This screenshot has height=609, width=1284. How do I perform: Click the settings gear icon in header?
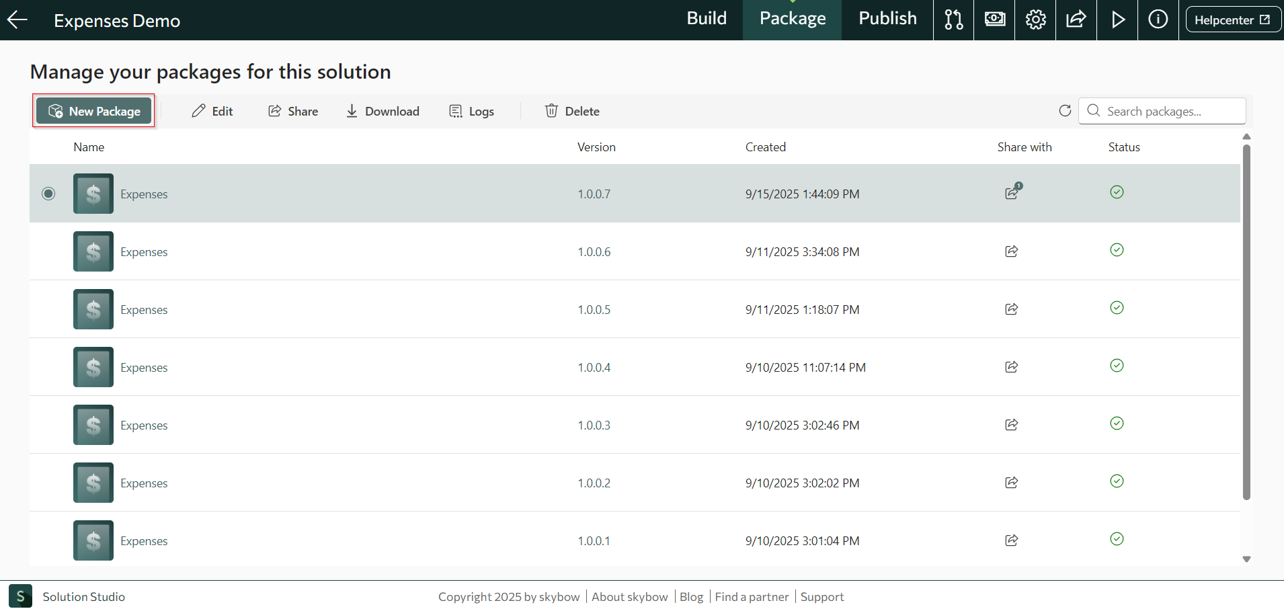coord(1035,20)
